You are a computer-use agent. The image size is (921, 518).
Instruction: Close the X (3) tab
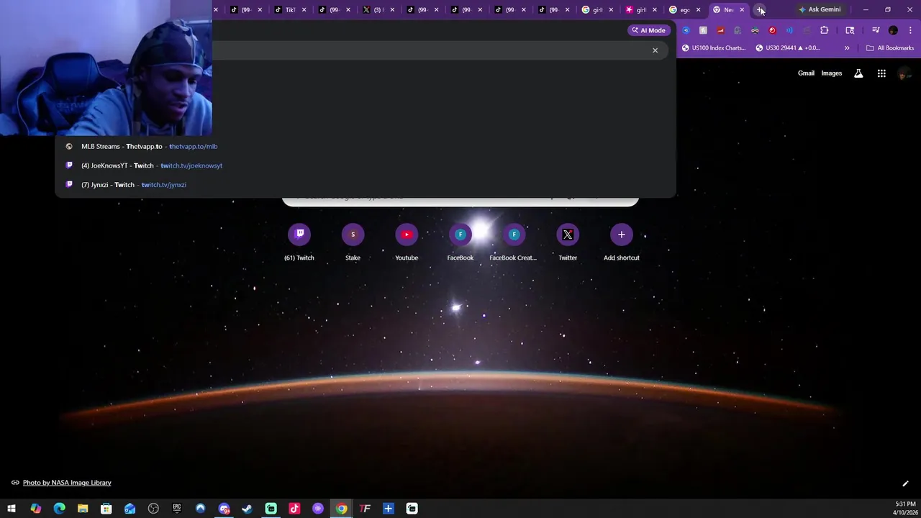(x=392, y=10)
